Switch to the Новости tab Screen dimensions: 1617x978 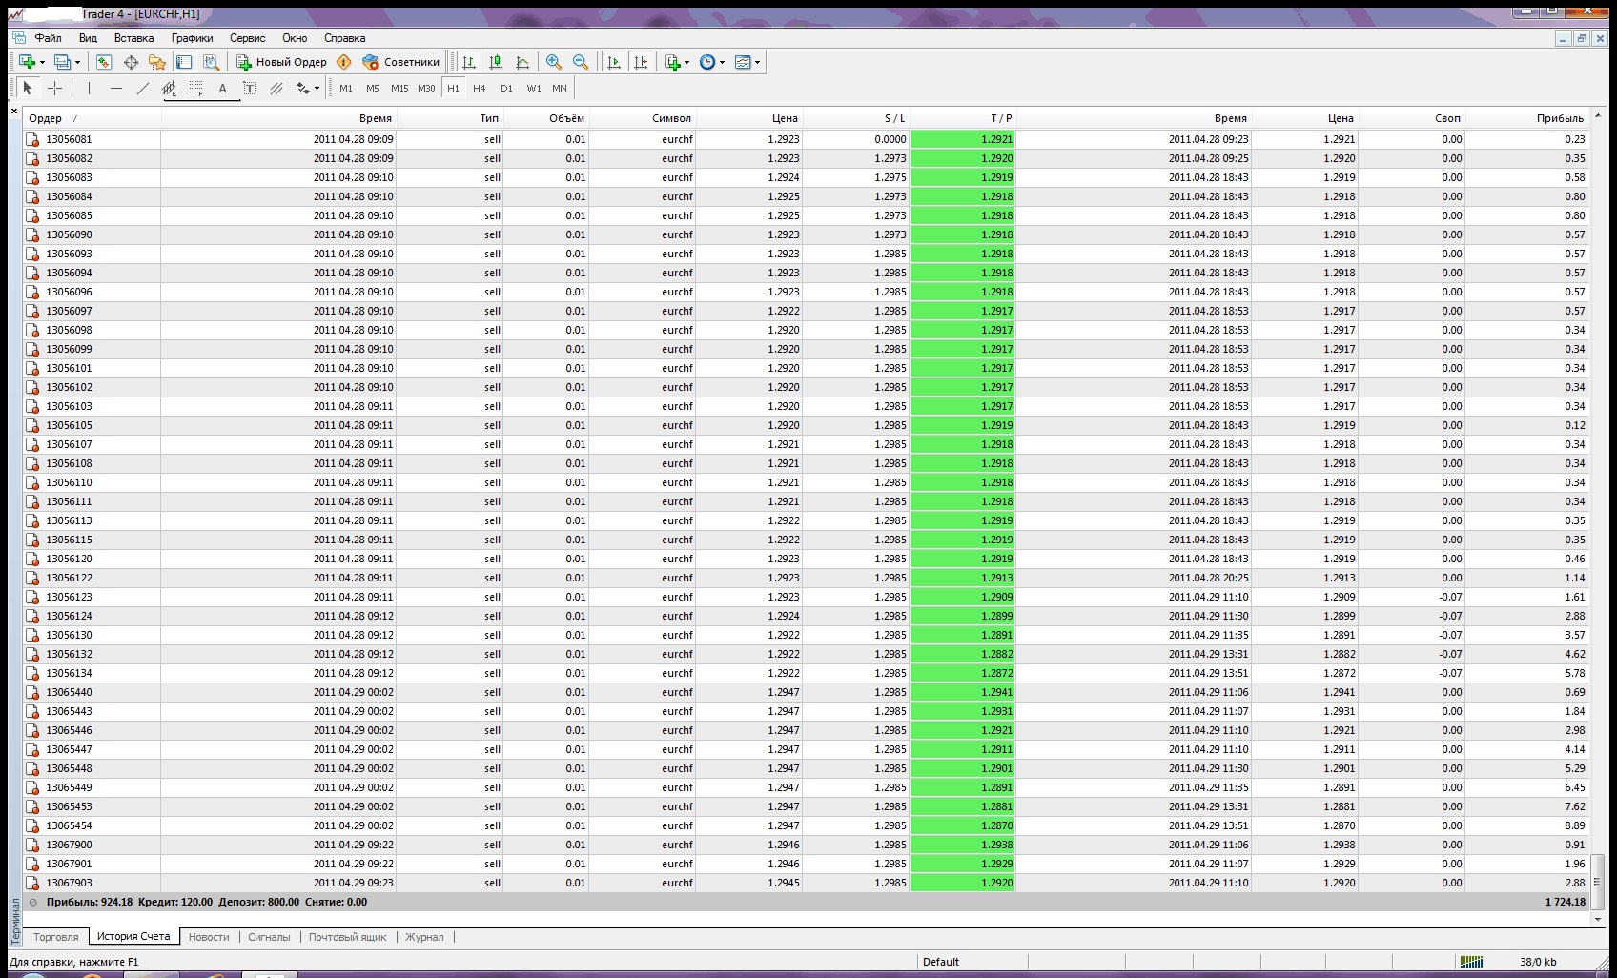point(209,937)
